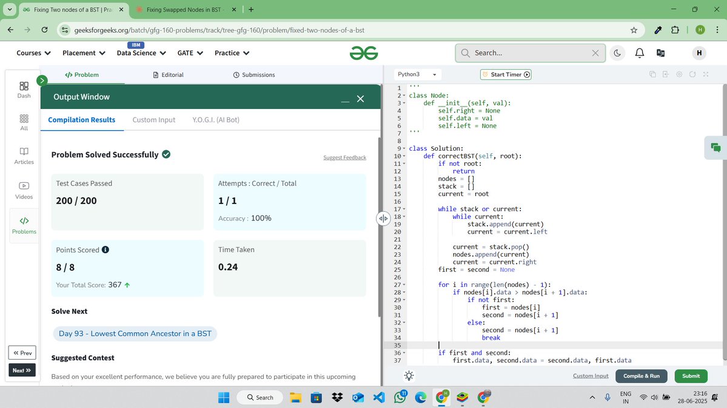This screenshot has width=727, height=408.
Task: Click the search input field
Action: [531, 53]
